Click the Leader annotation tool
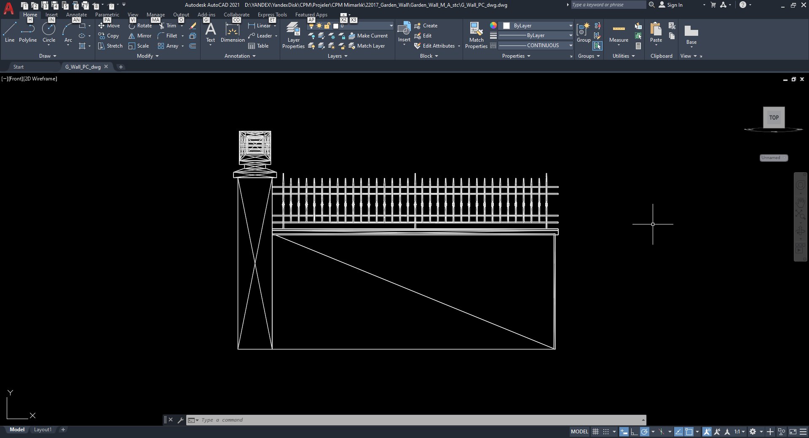This screenshot has height=438, width=809. (x=260, y=36)
